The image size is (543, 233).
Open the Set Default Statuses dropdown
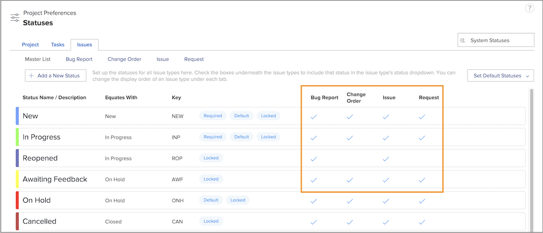(500, 76)
